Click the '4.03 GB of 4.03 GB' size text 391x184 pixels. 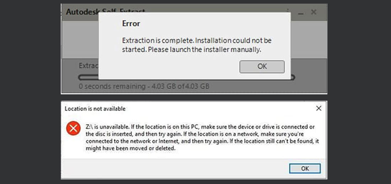click(x=180, y=87)
